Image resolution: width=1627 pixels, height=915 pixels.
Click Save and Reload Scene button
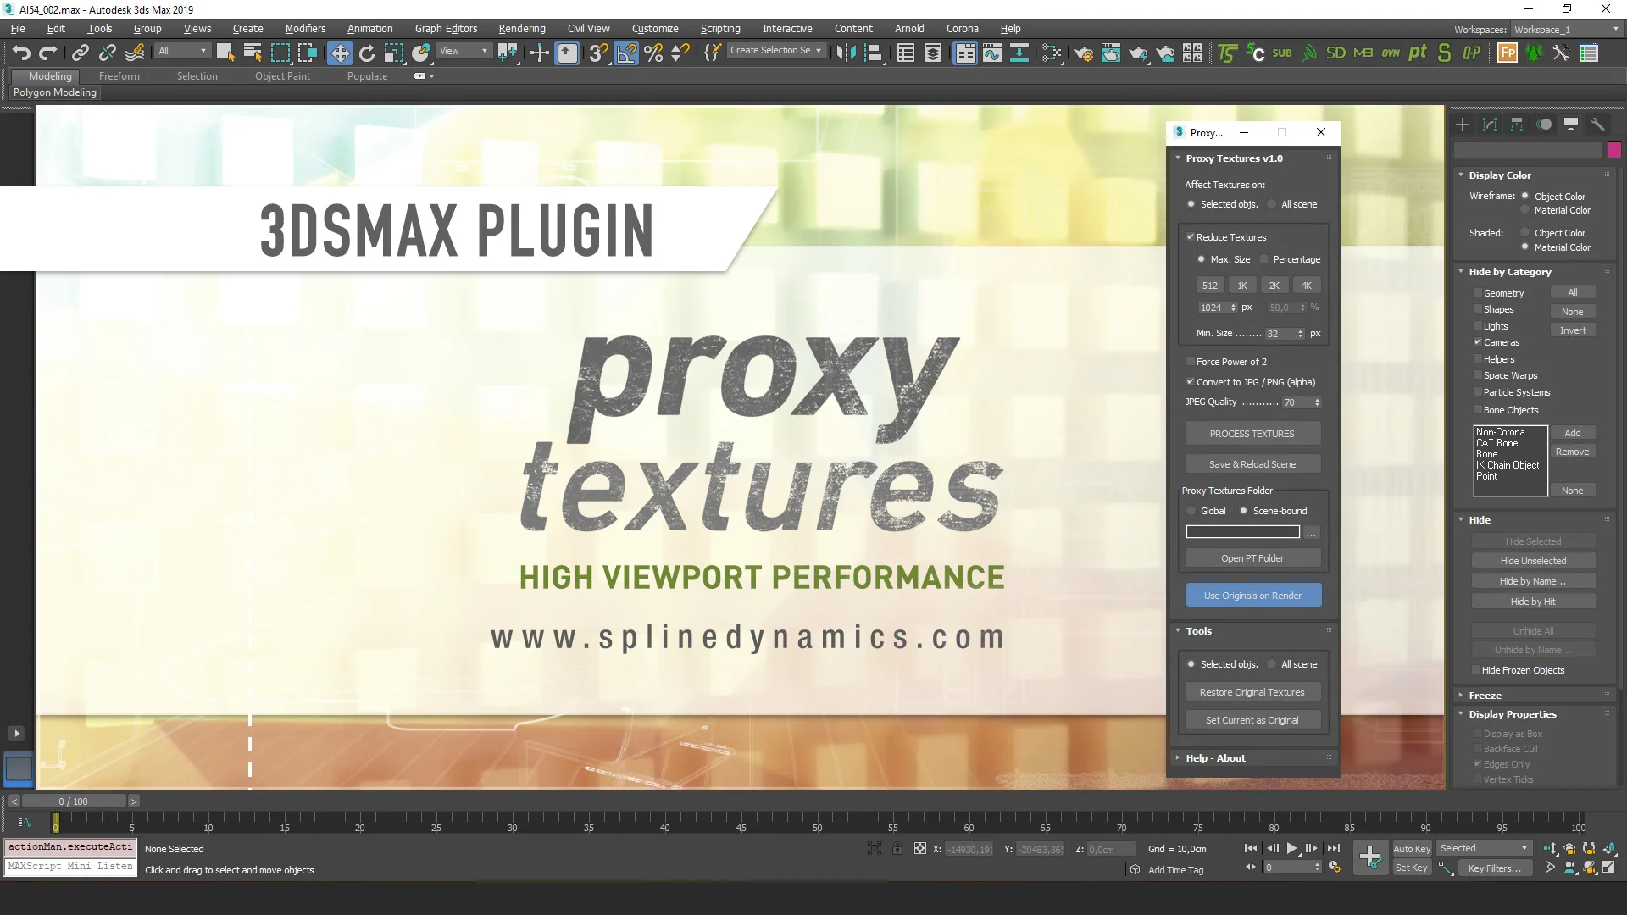(x=1252, y=463)
